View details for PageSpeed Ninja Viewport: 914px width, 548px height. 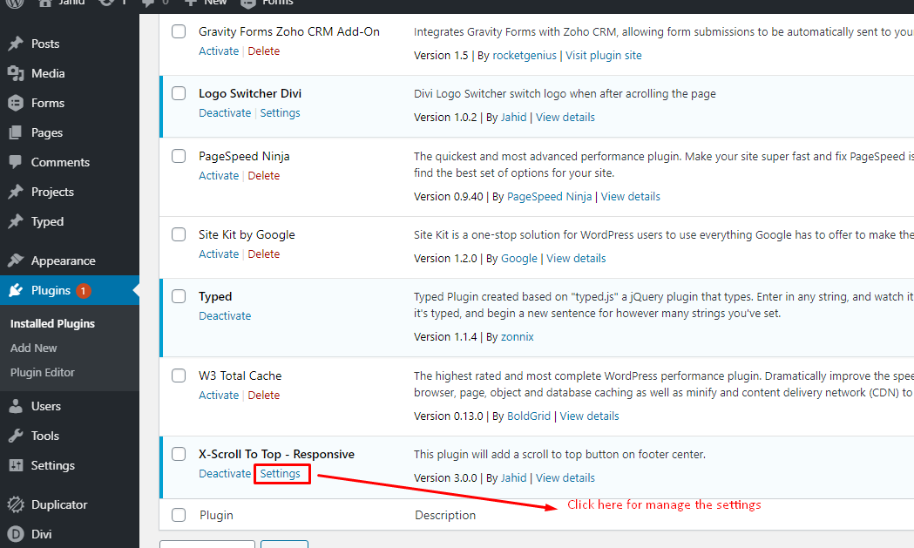coord(631,197)
